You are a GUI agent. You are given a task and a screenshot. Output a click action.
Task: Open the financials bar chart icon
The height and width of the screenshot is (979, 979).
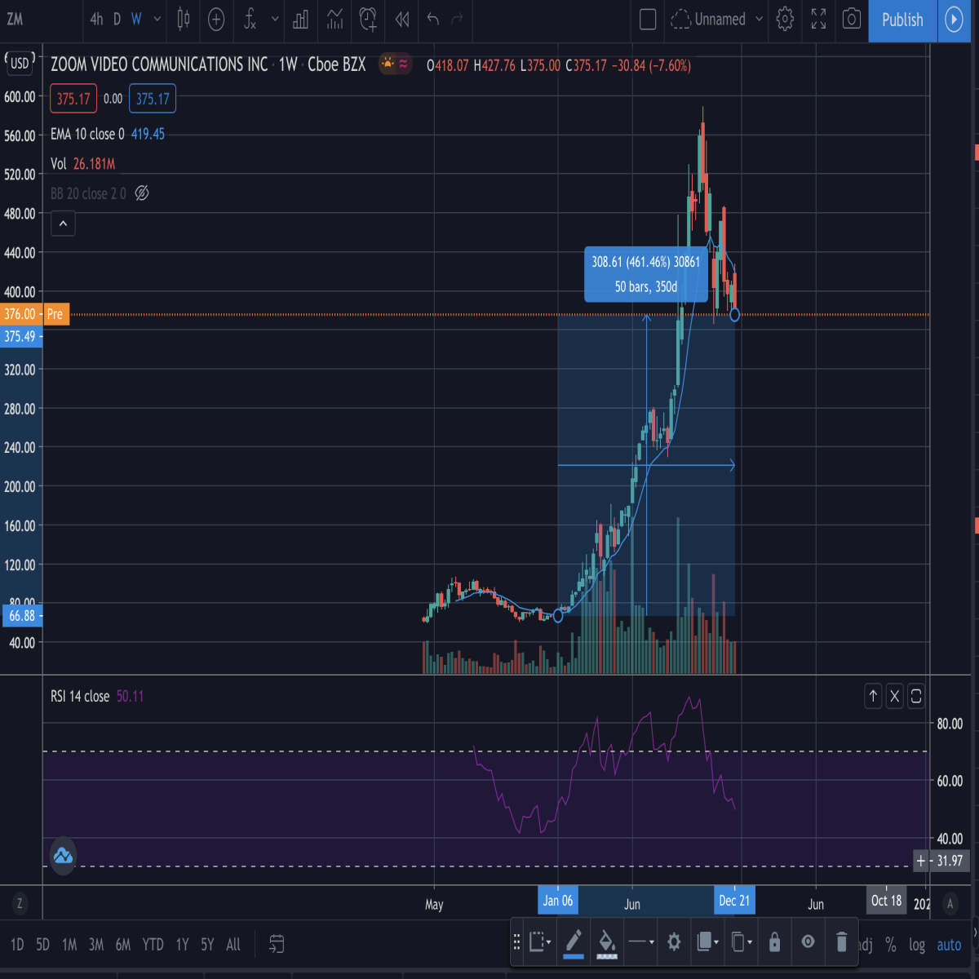[300, 20]
